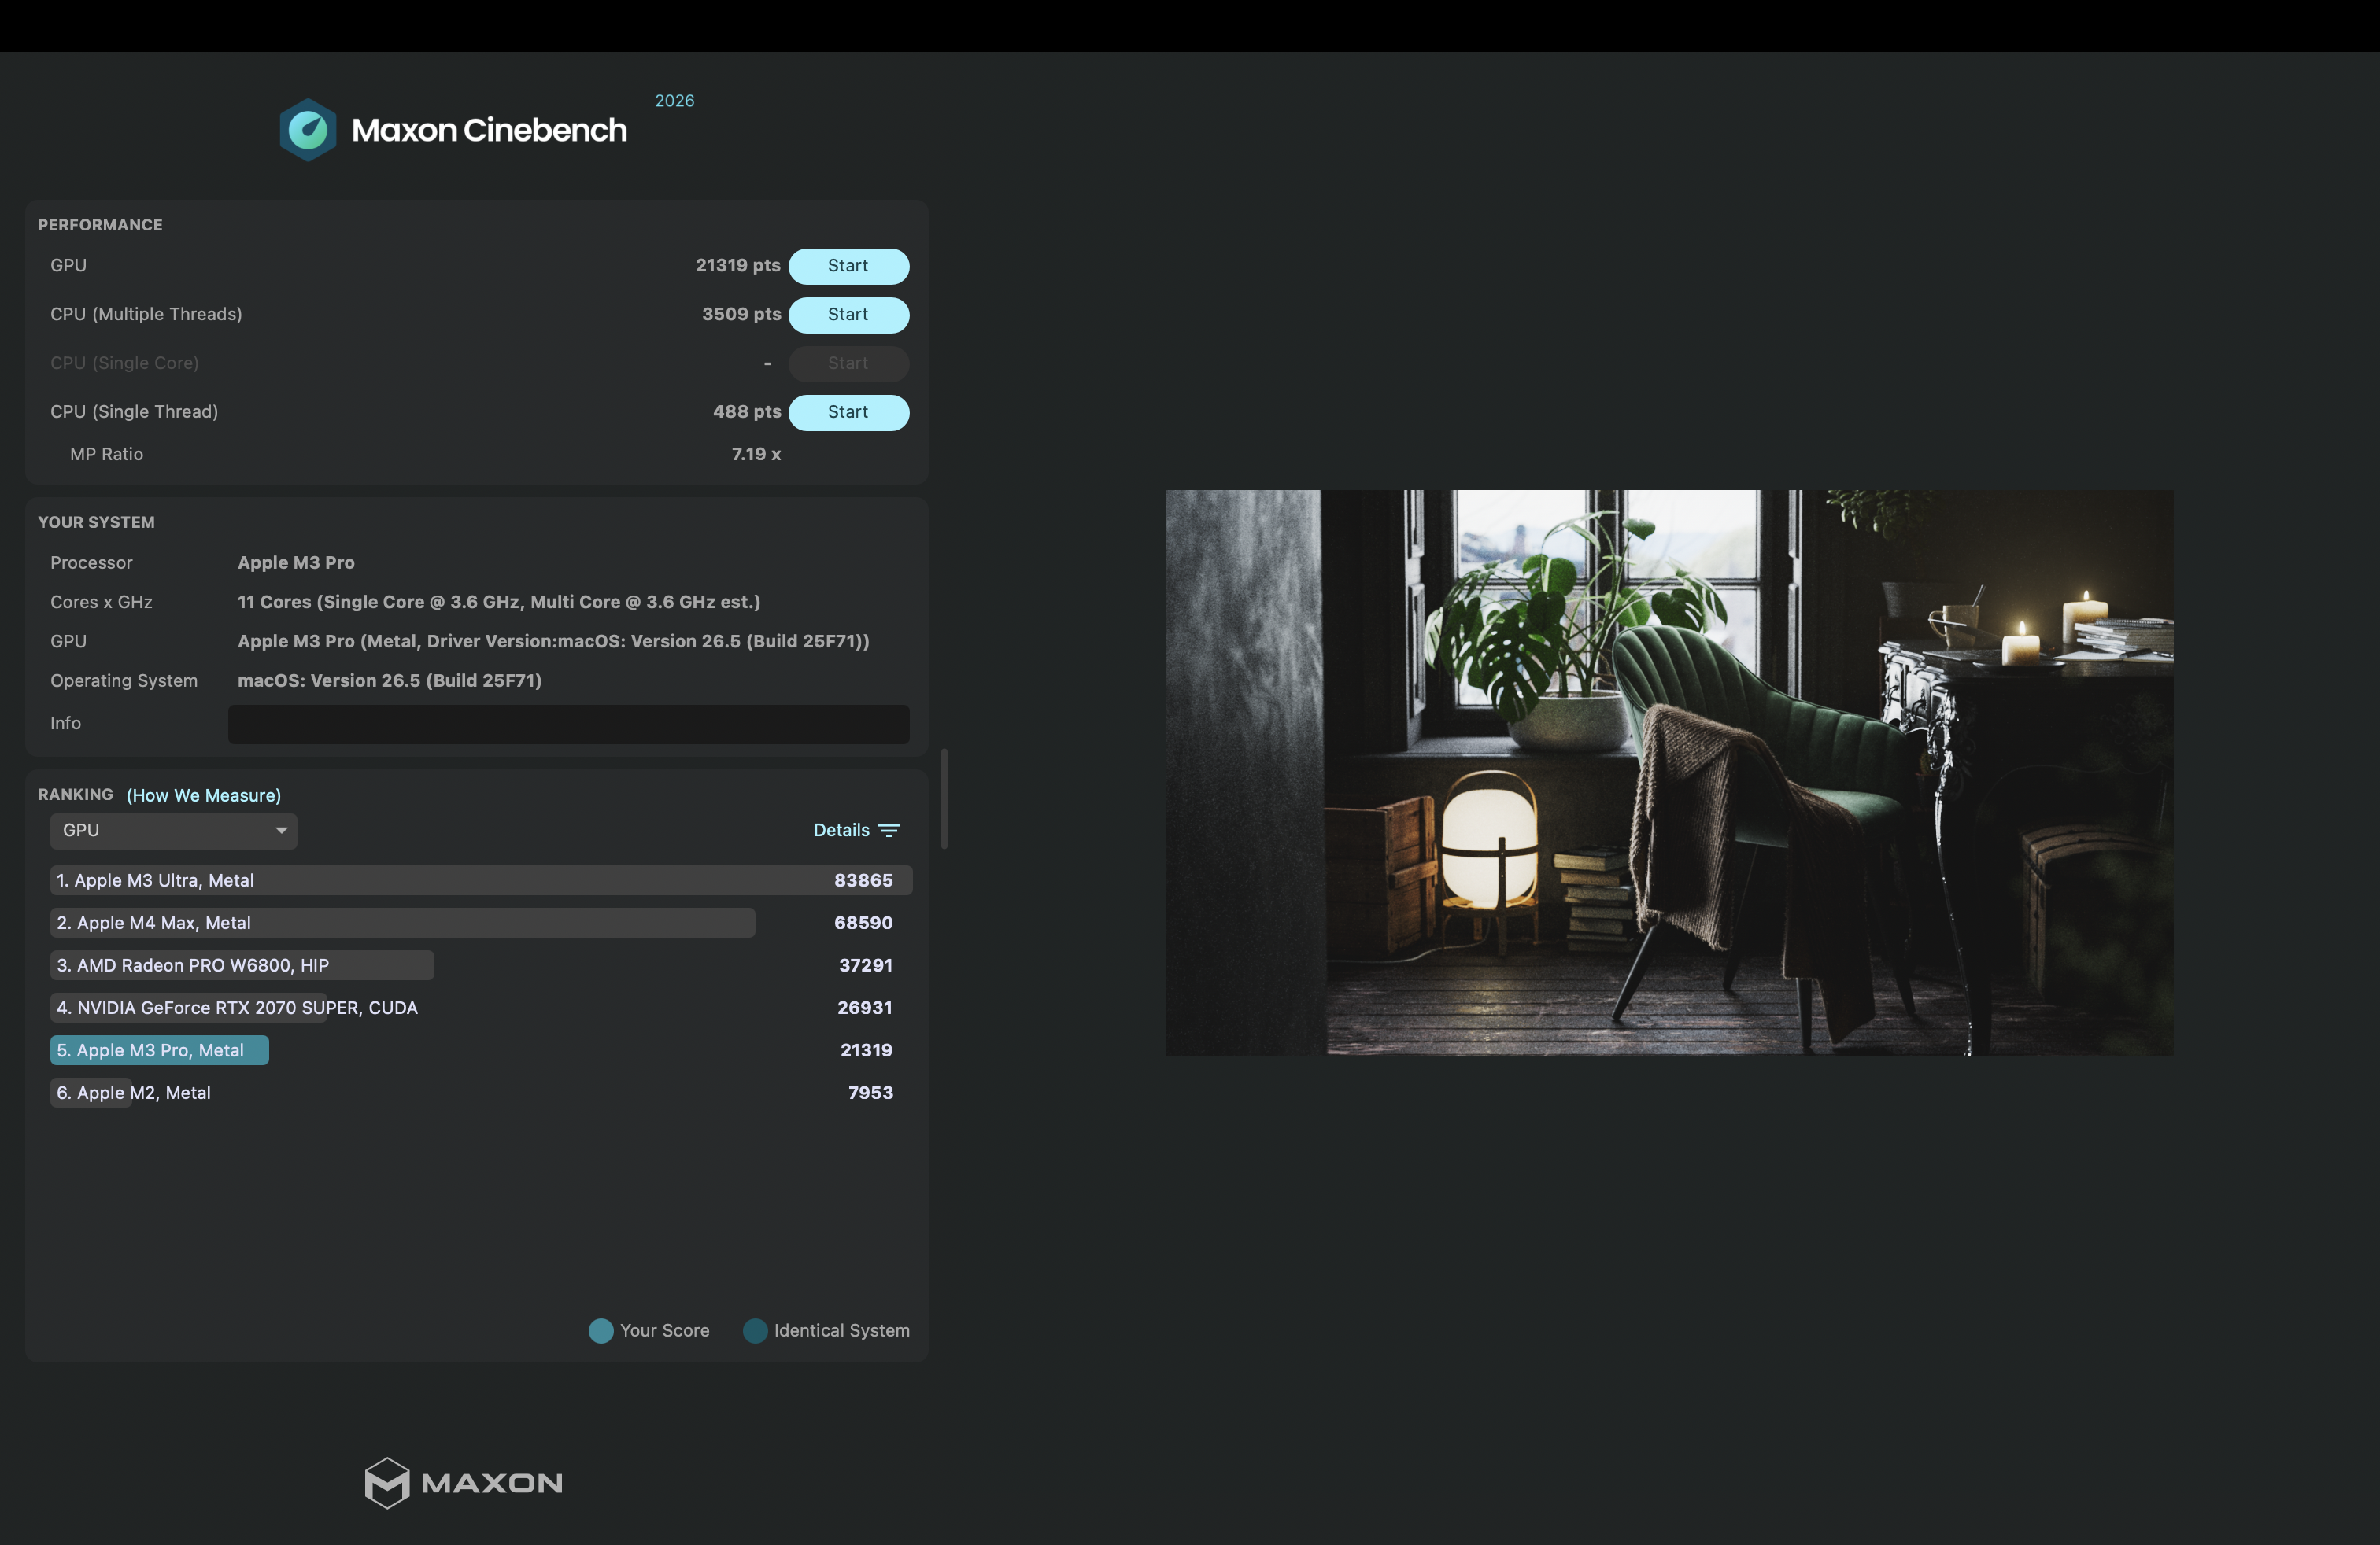Click the CPU (Multiple Threads) label
This screenshot has width=2380, height=1545.
coord(146,315)
